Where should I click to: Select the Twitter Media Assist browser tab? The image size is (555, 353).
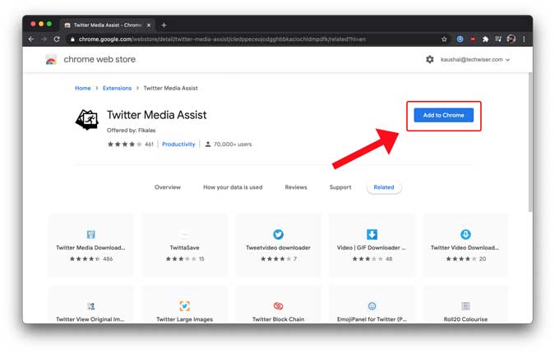pos(107,25)
